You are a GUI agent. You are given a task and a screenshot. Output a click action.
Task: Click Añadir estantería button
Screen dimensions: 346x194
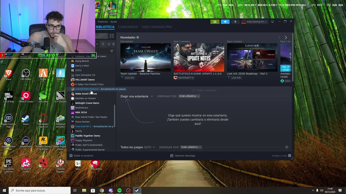point(204,90)
